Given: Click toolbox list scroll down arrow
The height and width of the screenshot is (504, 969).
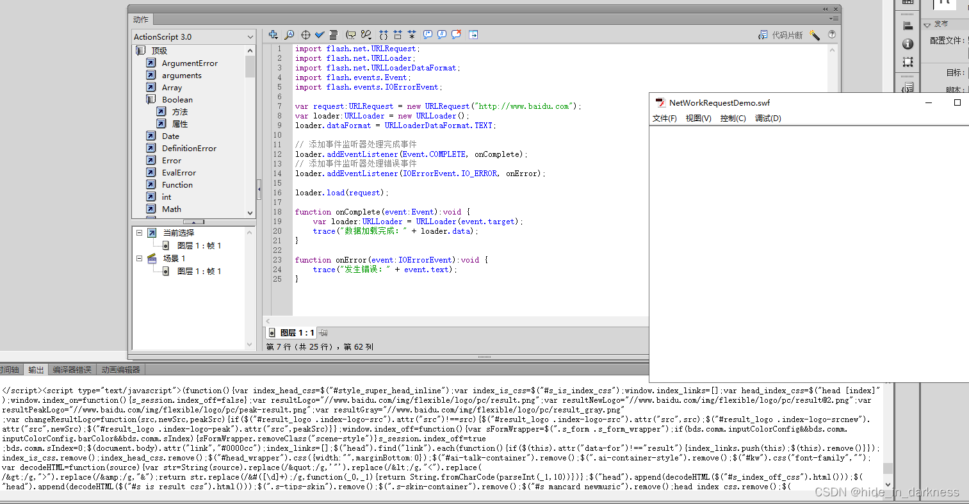Looking at the screenshot, I should coord(250,213).
